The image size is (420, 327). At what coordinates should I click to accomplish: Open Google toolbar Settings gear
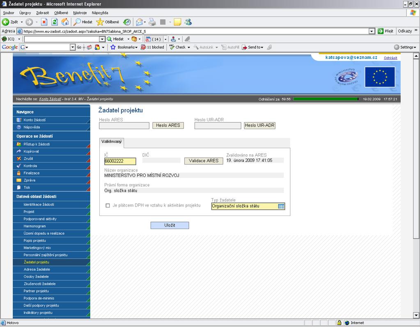pos(397,47)
